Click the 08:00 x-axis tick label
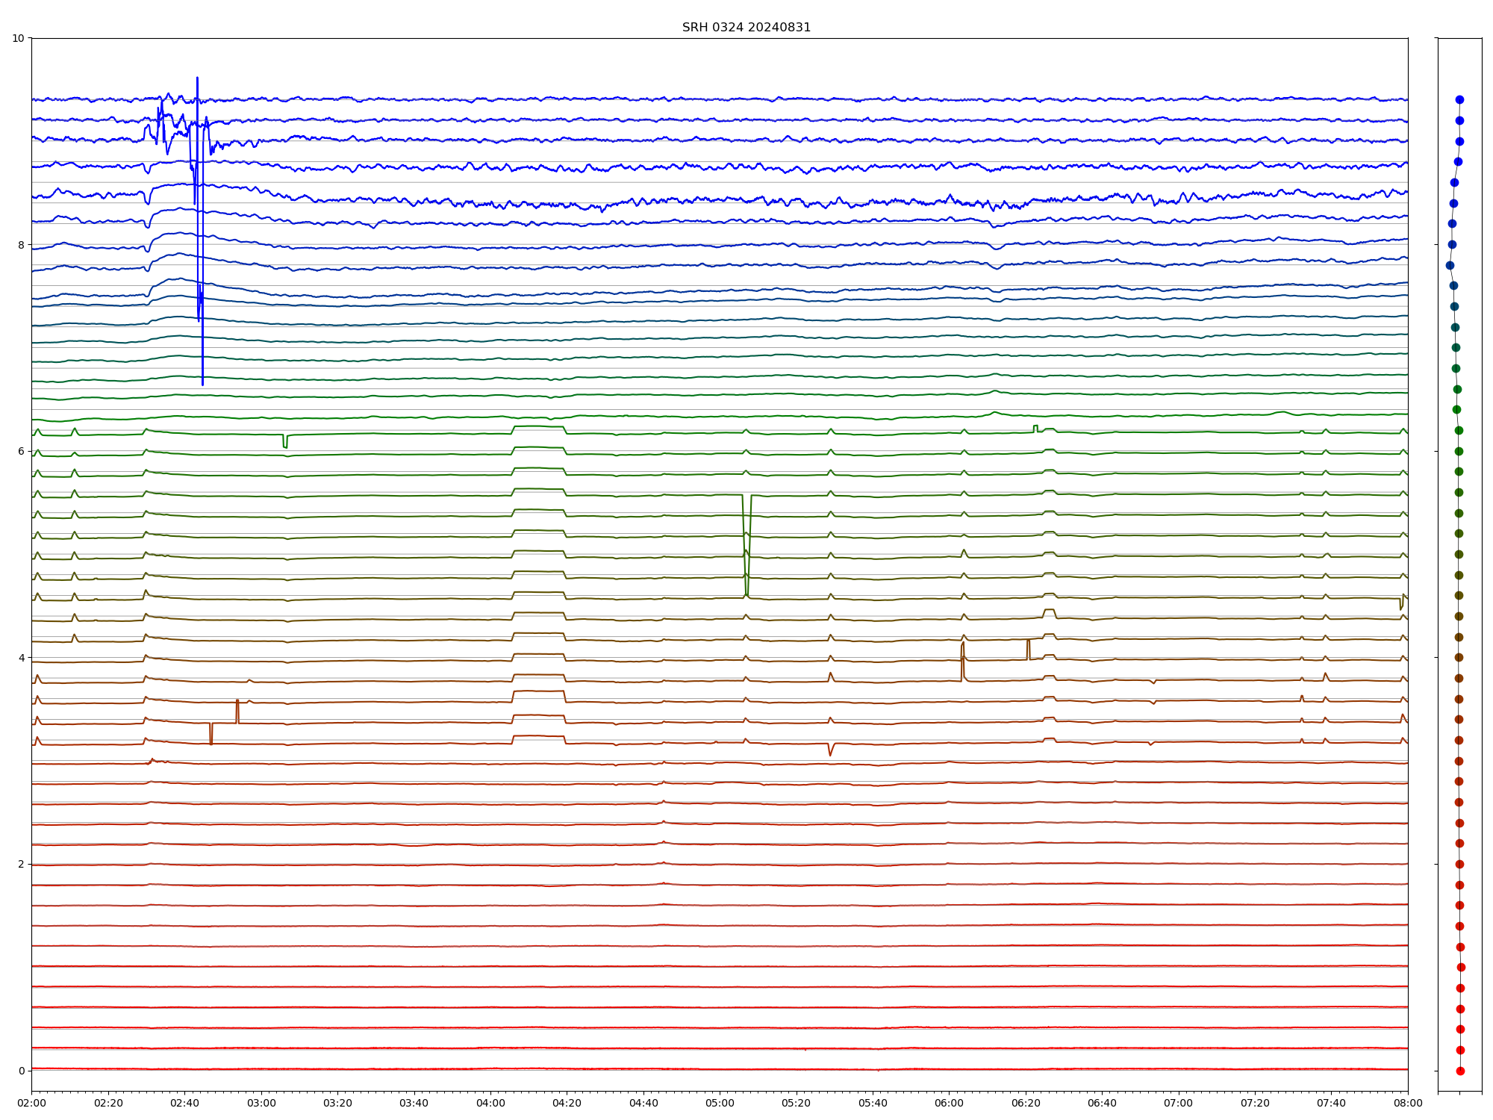1493x1120 pixels. point(1408,1103)
